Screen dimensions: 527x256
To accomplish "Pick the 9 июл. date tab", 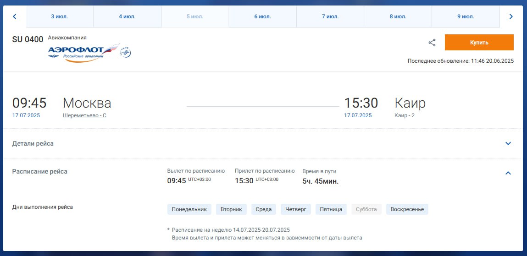I will (x=466, y=16).
